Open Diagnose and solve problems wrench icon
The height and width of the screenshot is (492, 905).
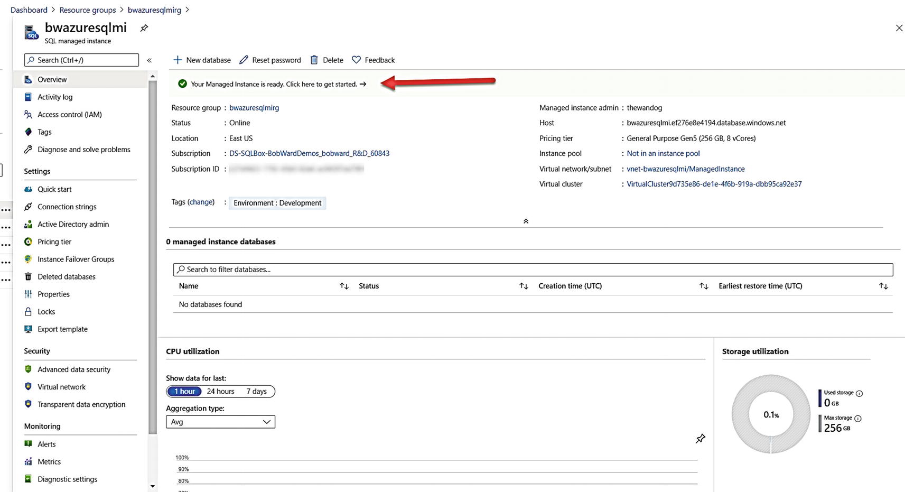coord(28,149)
